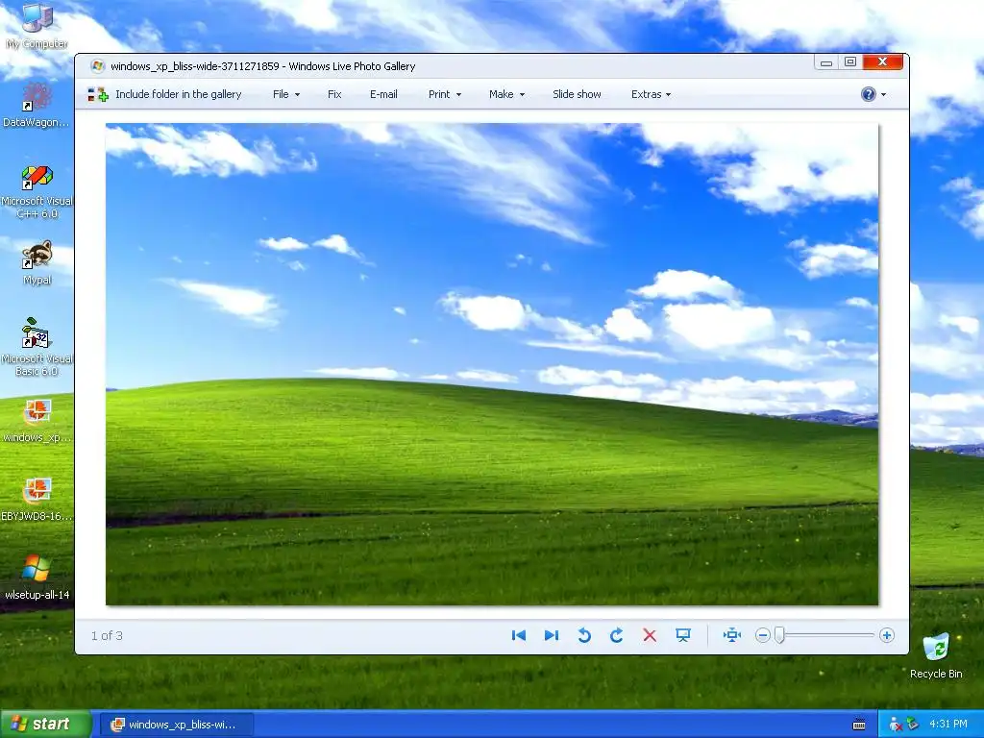Select the Mypal desktop shortcut
Screen dimensions: 984x738
tap(37, 262)
